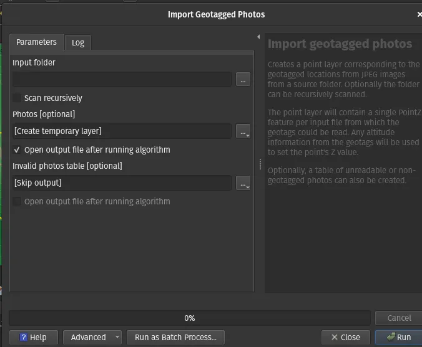
Task: Open the Invalid photos table output dropdown
Action: tap(243, 183)
